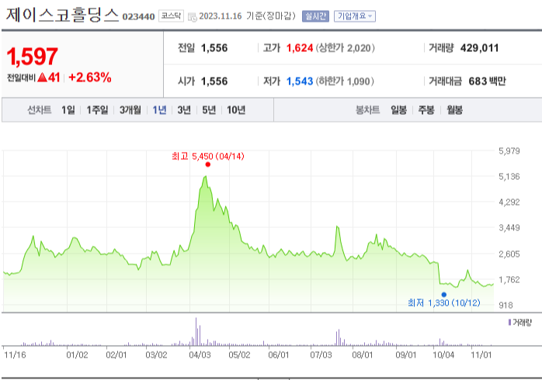Click the 07/03 x-axis date label
The height and width of the screenshot is (380, 542).
tap(321, 355)
